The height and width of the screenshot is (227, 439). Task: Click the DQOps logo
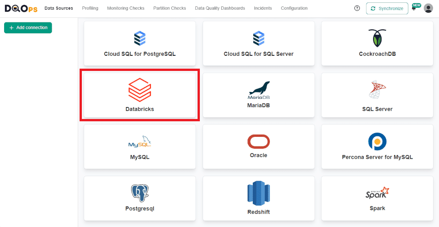[x=21, y=9]
